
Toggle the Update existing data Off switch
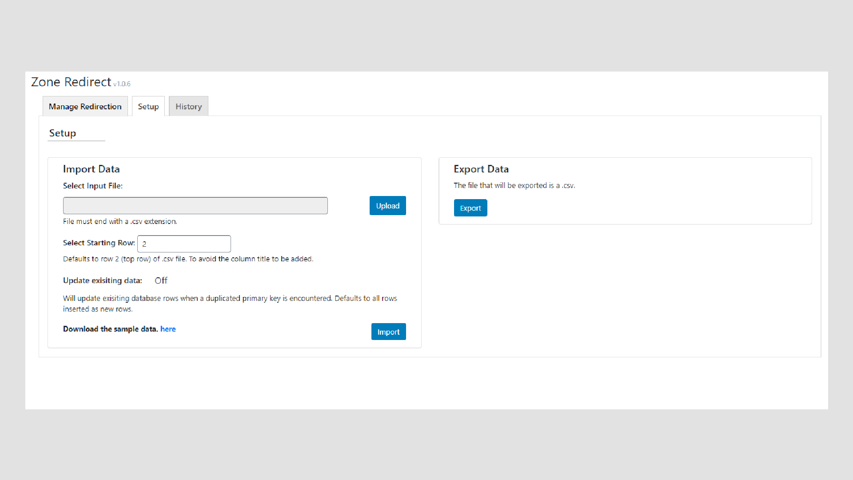pyautogui.click(x=161, y=280)
